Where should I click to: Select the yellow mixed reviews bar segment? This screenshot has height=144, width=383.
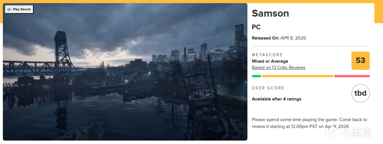(x=298, y=76)
